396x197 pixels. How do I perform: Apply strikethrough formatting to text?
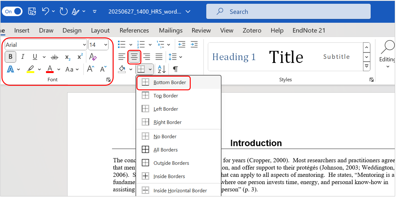(55, 57)
